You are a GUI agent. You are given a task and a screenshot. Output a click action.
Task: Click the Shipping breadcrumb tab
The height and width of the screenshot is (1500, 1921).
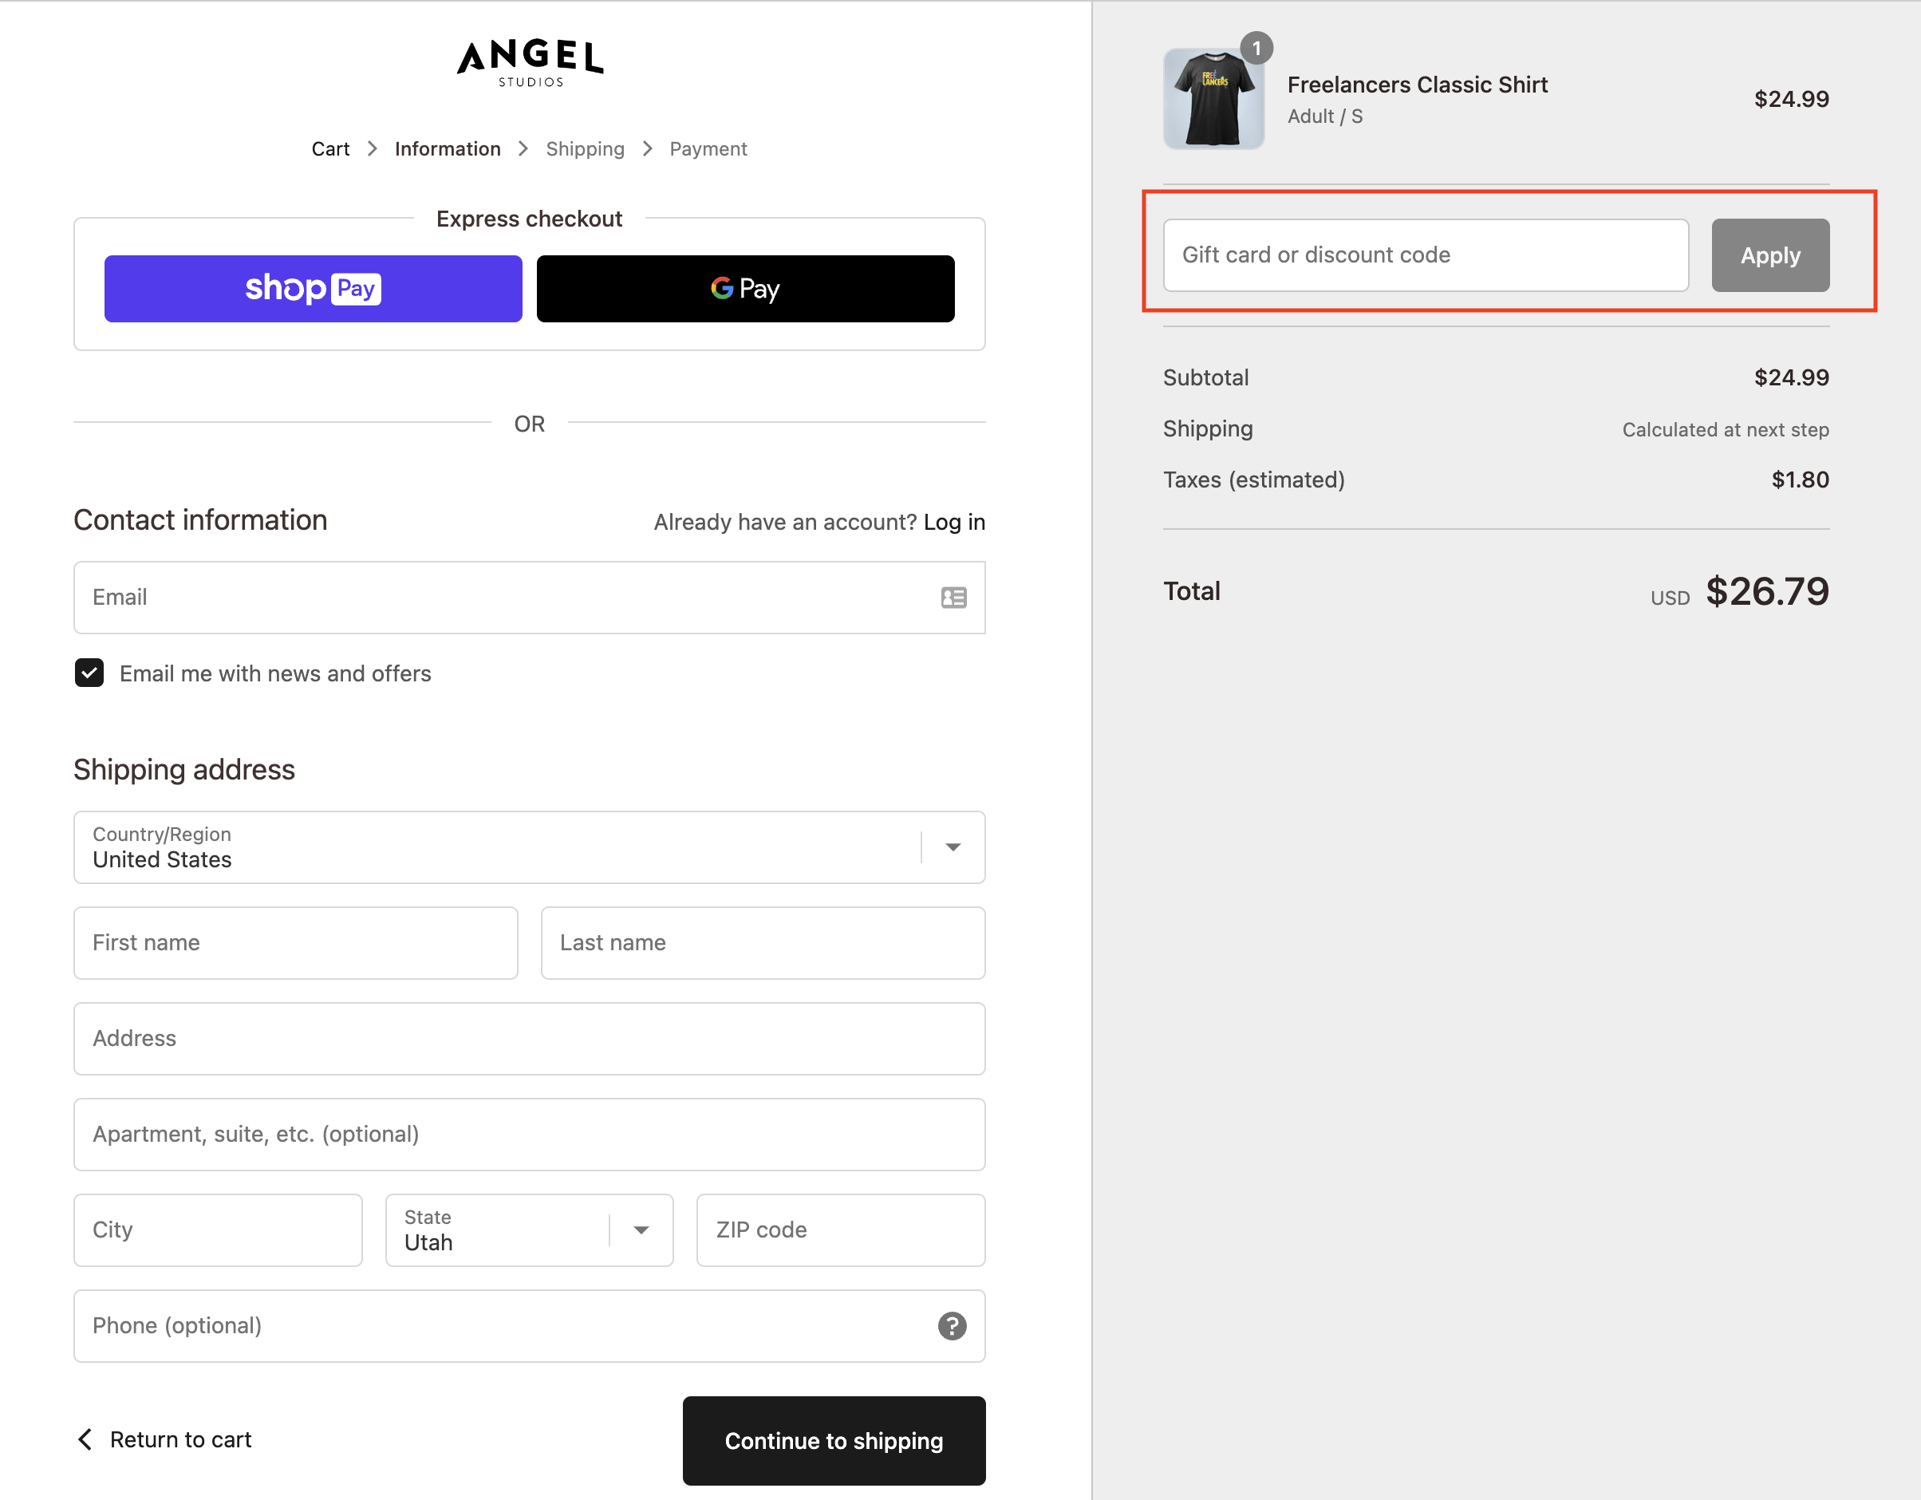(585, 148)
